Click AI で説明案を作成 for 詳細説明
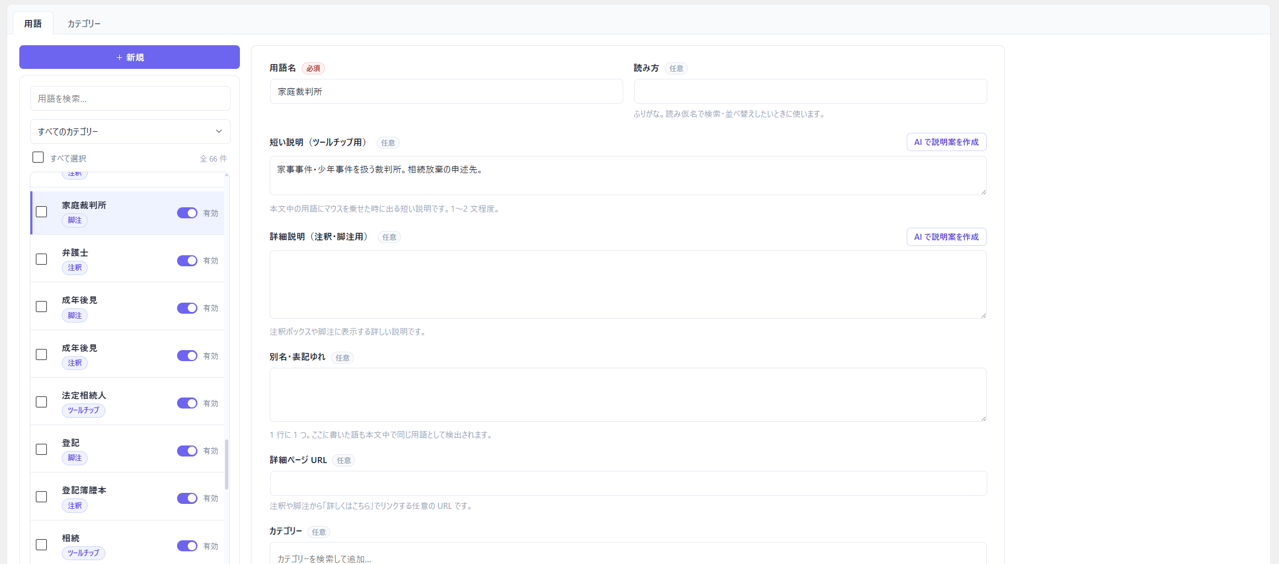1279x564 pixels. pyautogui.click(x=946, y=237)
